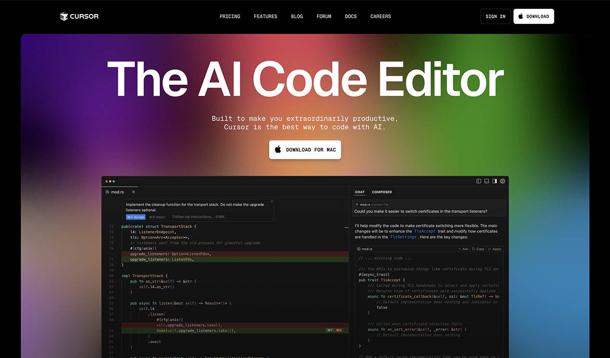Click 'pub(crate) struct TransportStack {' line
610x358 pixels.
[x=159, y=226]
